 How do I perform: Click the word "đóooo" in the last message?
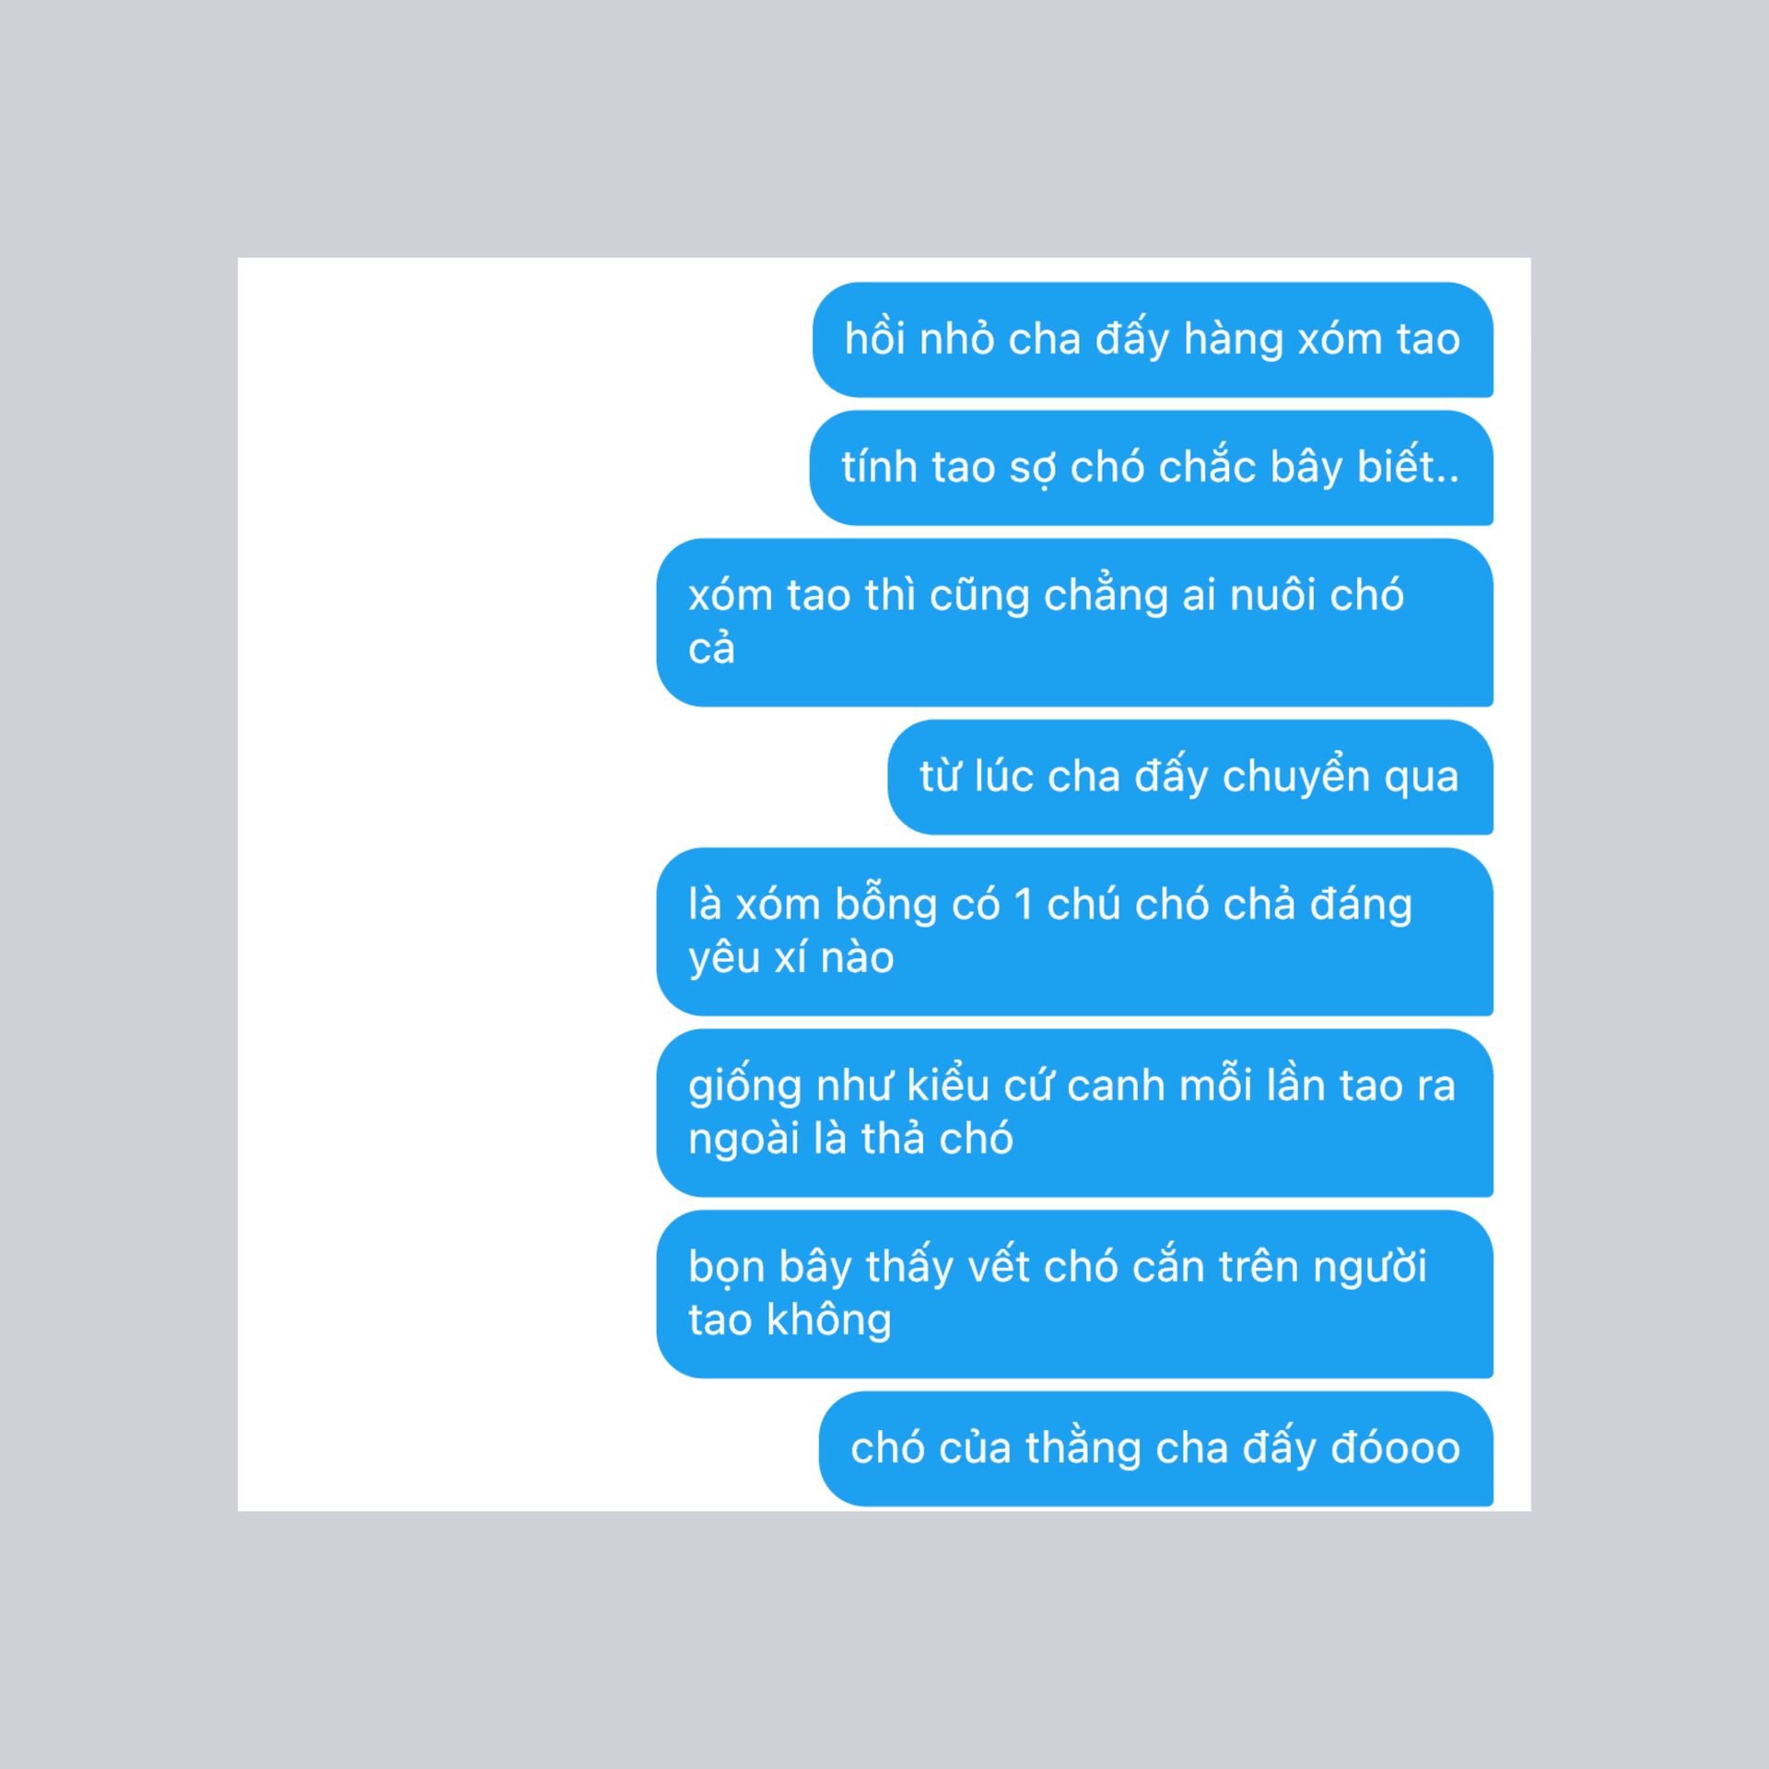click(x=1396, y=1447)
